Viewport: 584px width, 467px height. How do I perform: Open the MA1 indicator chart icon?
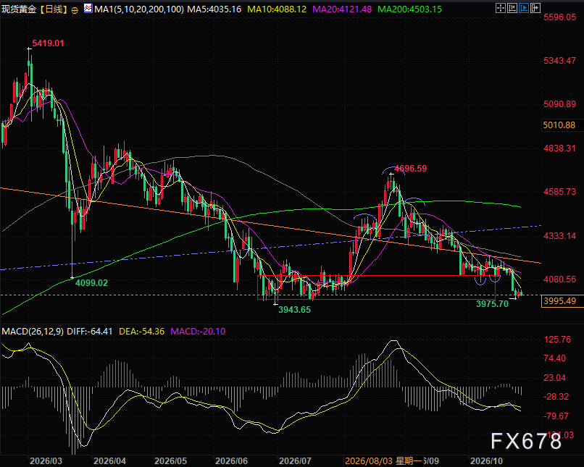pyautogui.click(x=88, y=8)
